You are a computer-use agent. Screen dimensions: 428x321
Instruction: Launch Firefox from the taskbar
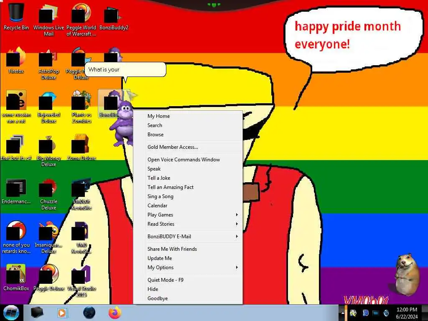pos(115,313)
